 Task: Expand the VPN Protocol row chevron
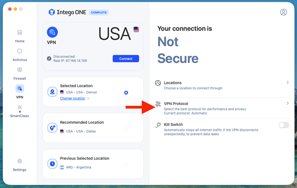coord(287,103)
